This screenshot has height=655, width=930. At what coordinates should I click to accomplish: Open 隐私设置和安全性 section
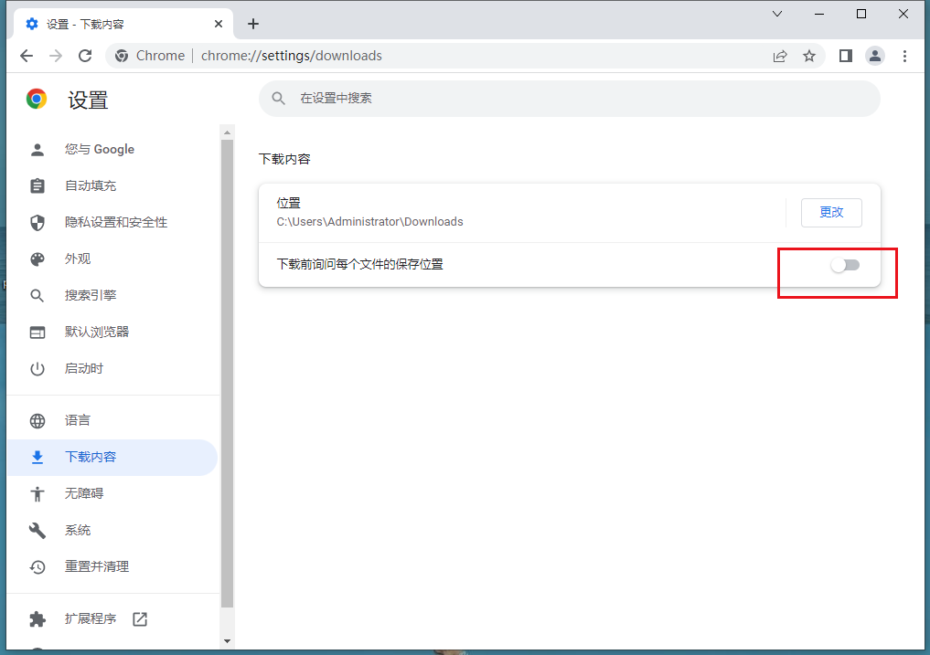pyautogui.click(x=112, y=222)
